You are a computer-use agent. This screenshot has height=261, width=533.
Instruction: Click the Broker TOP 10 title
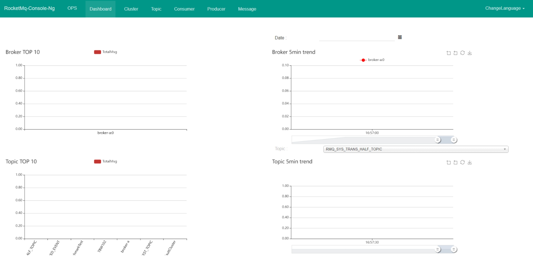[23, 52]
